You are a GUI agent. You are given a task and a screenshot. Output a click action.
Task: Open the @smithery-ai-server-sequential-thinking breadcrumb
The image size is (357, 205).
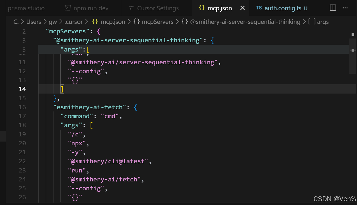245,22
